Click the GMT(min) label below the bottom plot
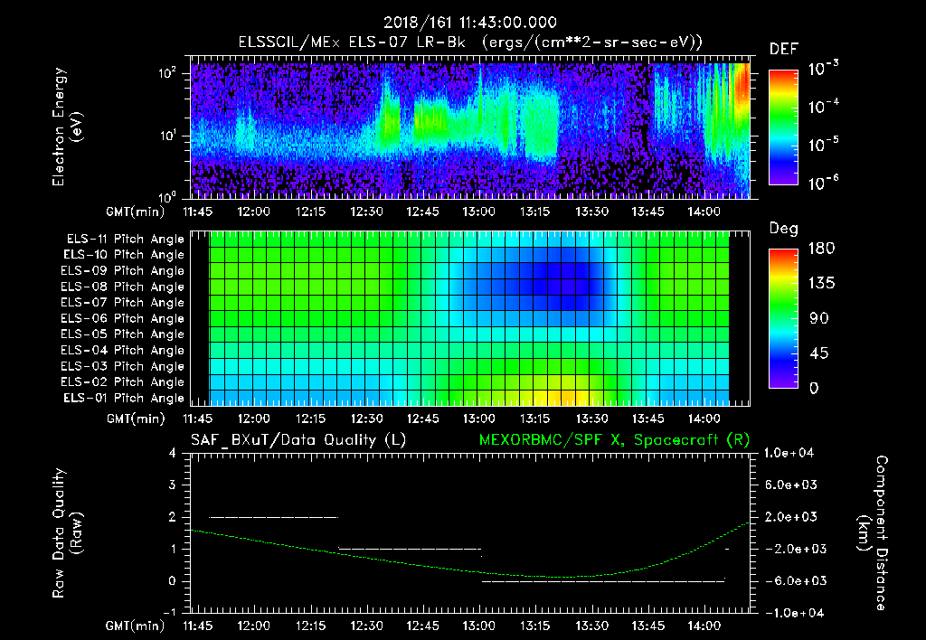The image size is (926, 640). point(136,626)
